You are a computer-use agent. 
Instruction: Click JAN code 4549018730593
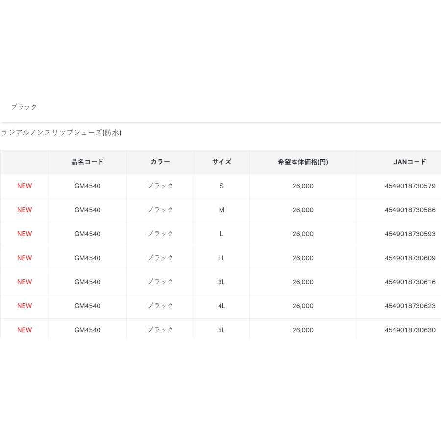(410, 234)
